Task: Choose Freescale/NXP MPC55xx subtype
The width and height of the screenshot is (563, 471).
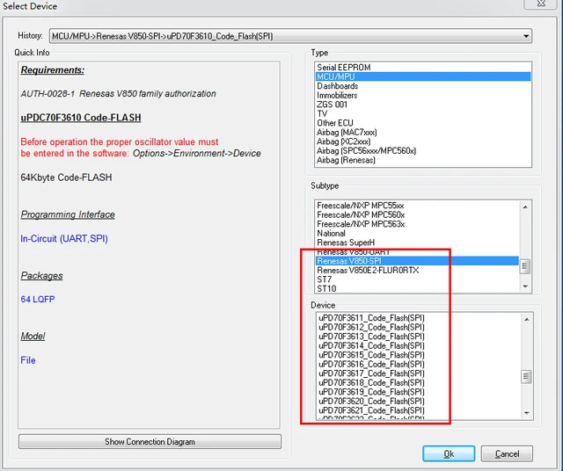Action: point(417,206)
